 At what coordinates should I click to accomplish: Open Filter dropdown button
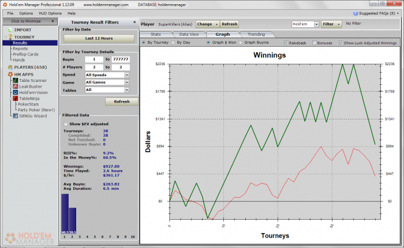click(331, 24)
